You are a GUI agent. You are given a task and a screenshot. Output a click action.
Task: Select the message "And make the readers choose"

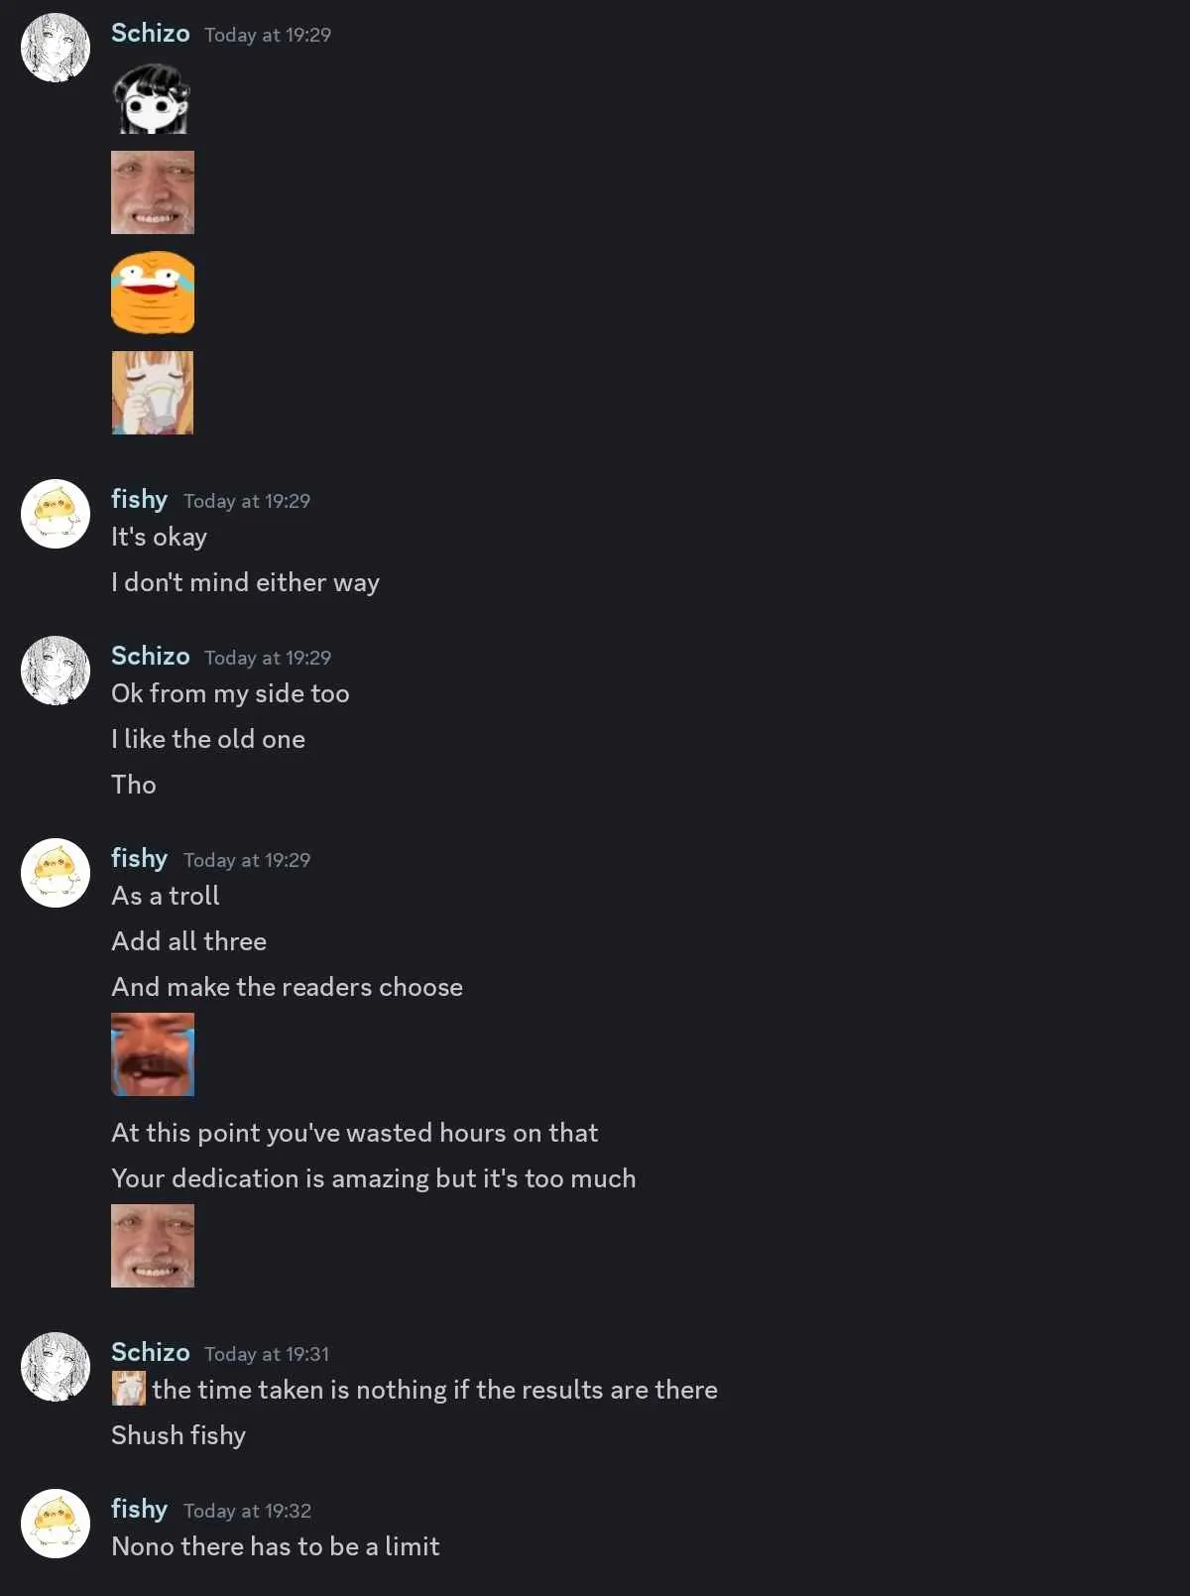[x=287, y=987]
